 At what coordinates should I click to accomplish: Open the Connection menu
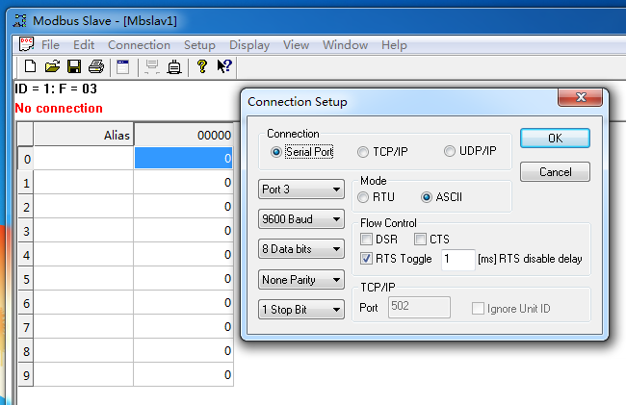pos(139,44)
